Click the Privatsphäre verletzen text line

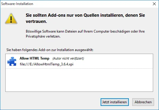pos(43,36)
